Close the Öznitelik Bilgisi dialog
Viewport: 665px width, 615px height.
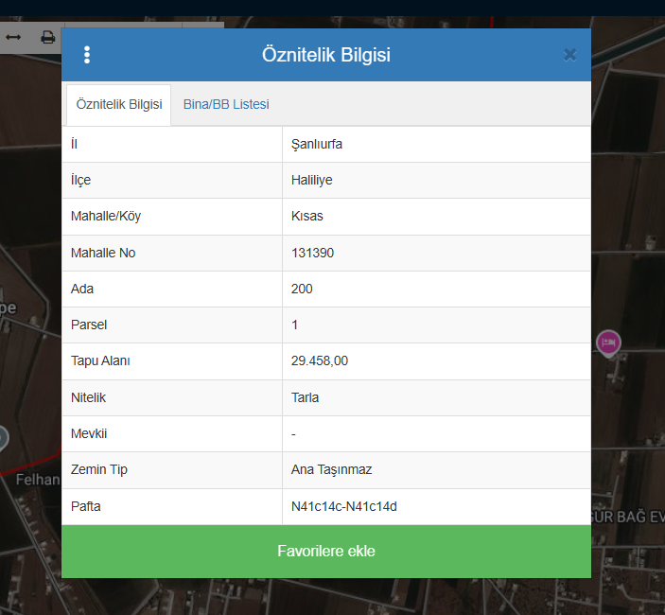(569, 55)
